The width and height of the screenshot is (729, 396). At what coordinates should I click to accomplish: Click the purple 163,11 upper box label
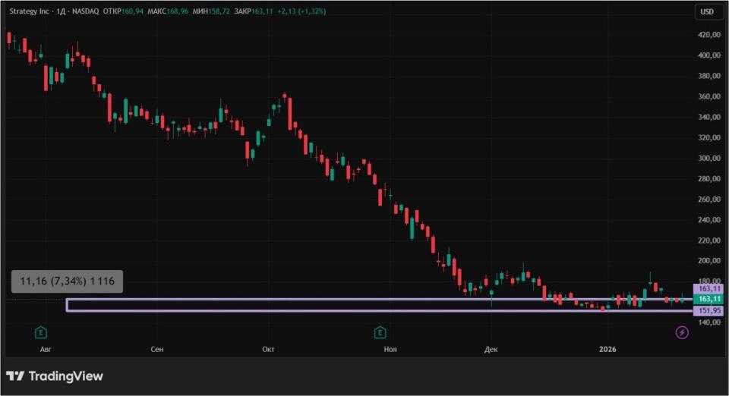[711, 289]
